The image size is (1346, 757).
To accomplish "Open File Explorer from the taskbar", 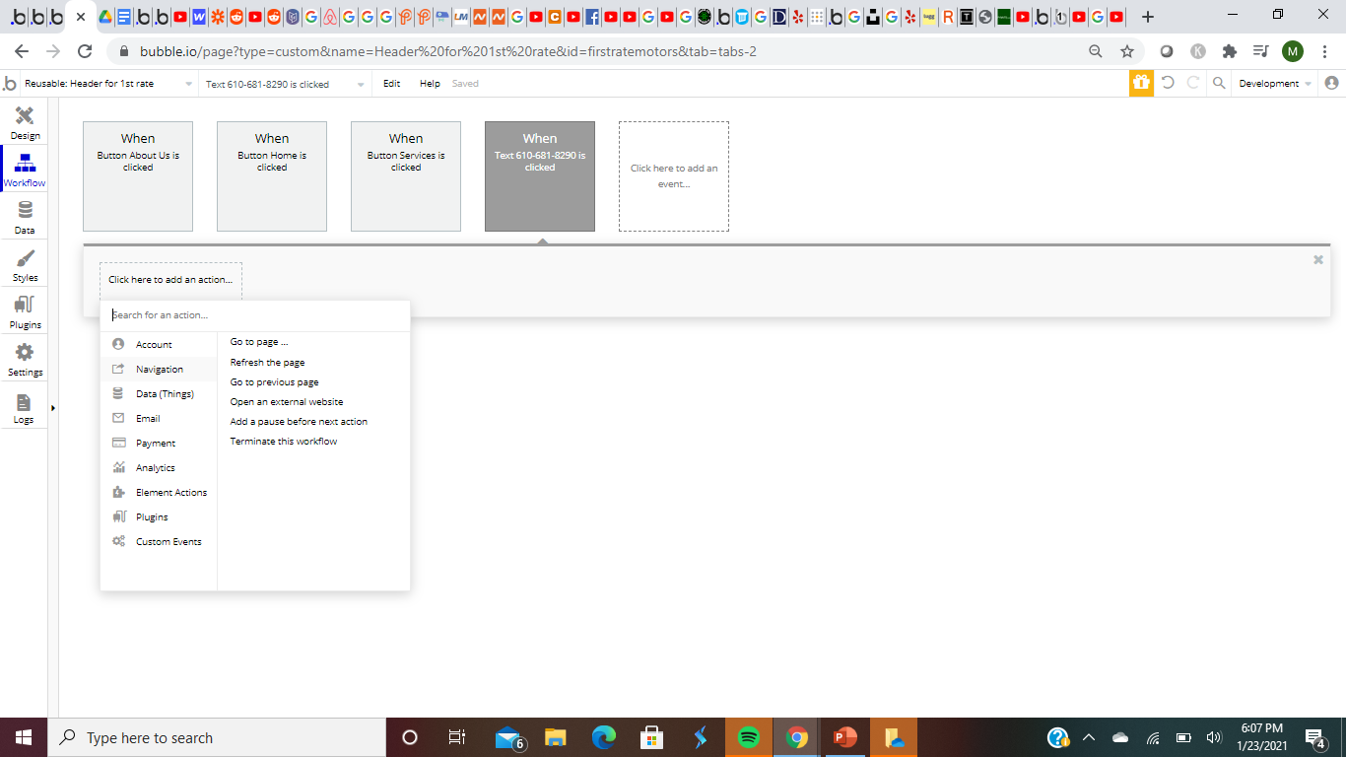I will (556, 737).
